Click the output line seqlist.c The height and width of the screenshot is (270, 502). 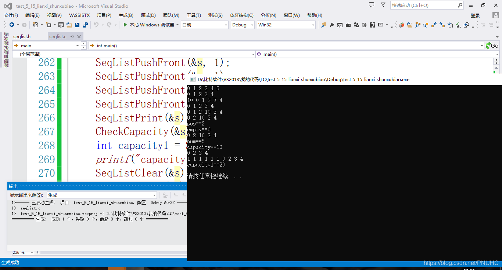[31, 208]
